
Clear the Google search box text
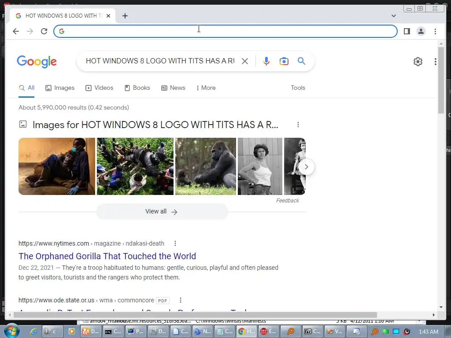point(245,61)
